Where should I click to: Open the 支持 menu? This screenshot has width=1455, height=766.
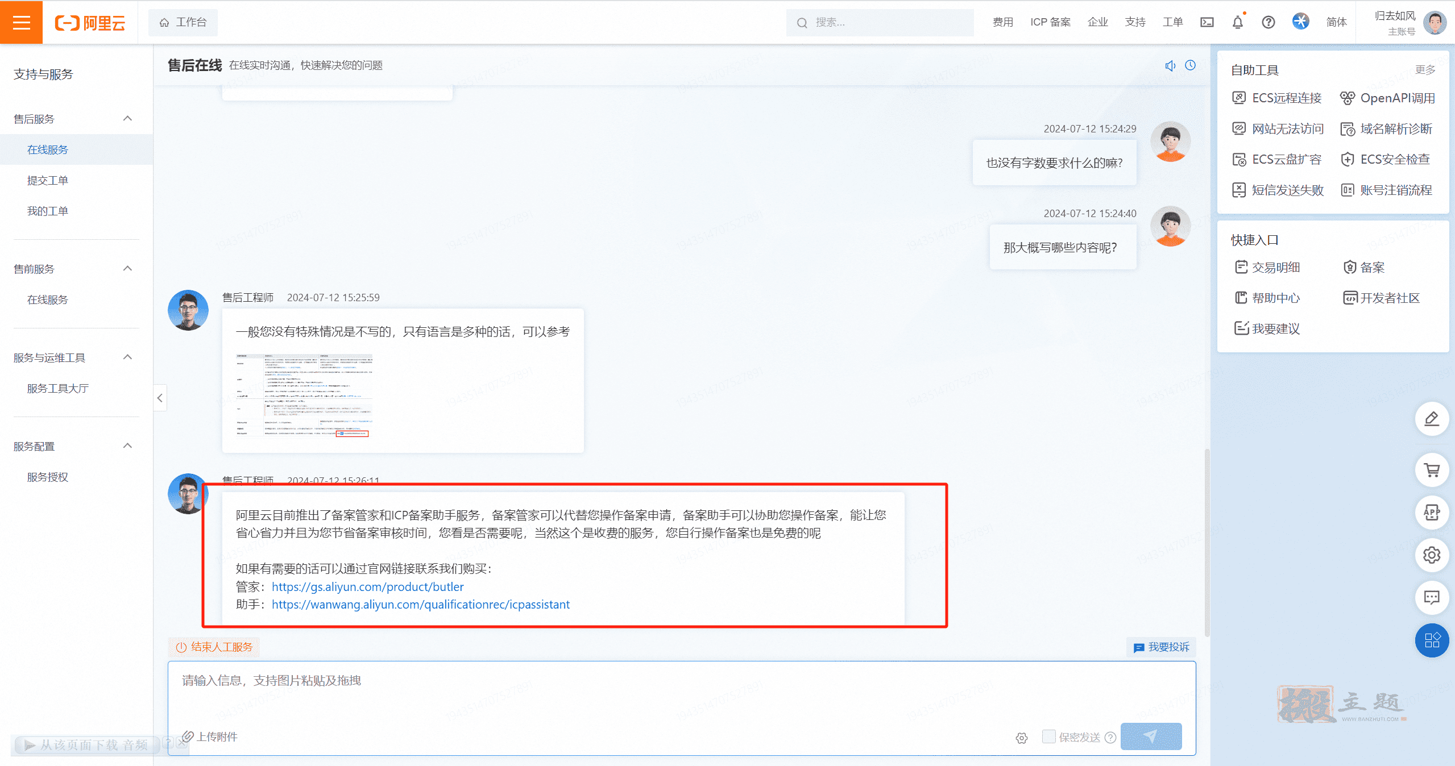1135,22
